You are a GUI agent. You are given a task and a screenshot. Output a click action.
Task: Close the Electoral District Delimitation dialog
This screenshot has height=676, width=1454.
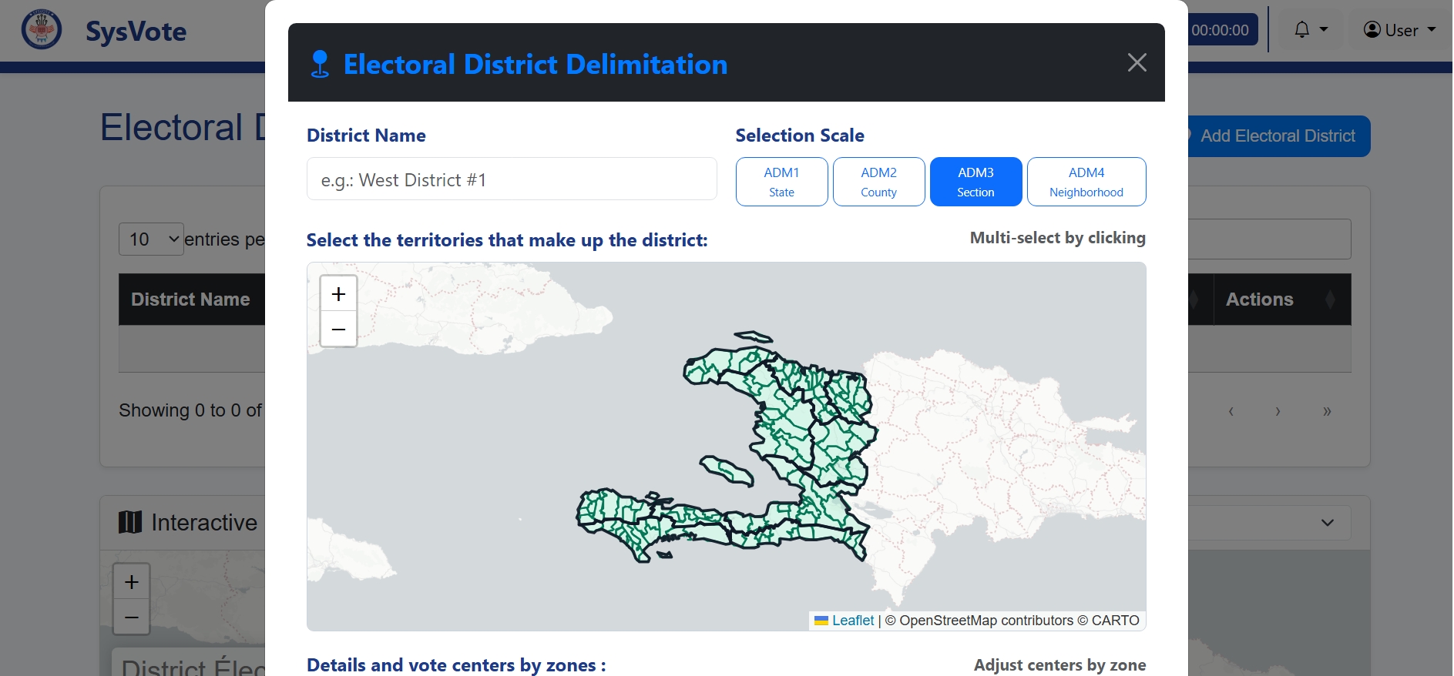point(1137,62)
